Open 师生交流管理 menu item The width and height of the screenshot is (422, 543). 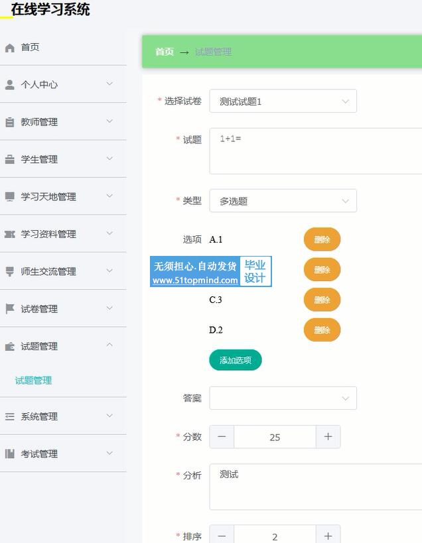click(x=63, y=271)
